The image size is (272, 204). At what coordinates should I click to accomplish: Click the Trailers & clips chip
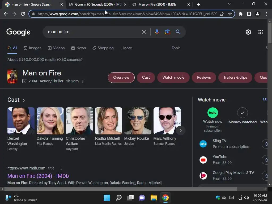click(235, 78)
